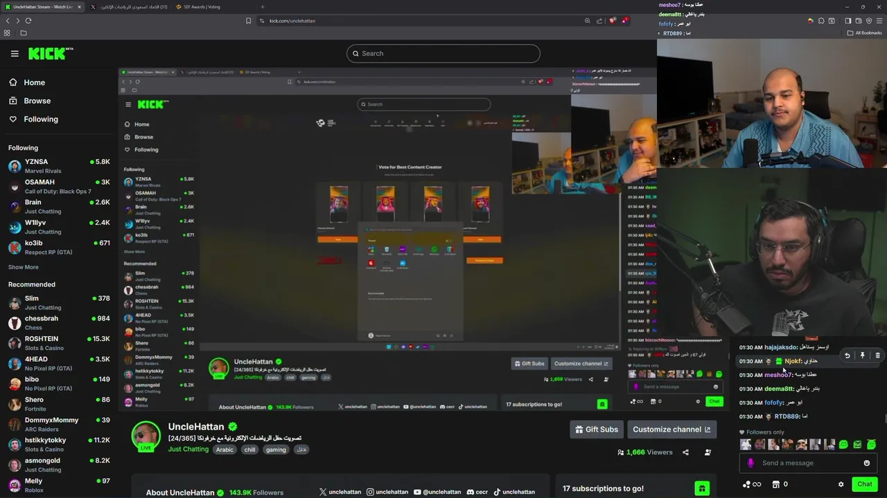Click username fofofy in chat

(773, 403)
